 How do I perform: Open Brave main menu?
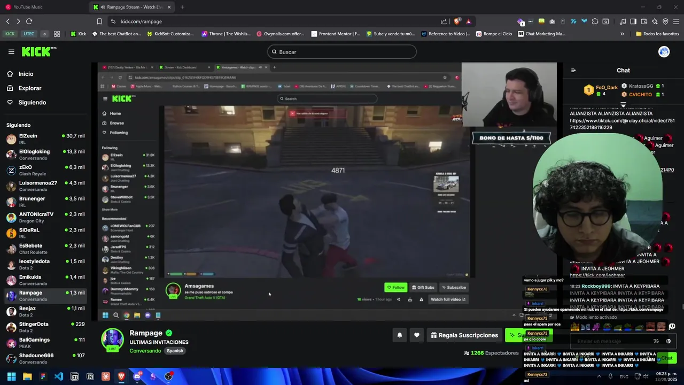tap(676, 21)
